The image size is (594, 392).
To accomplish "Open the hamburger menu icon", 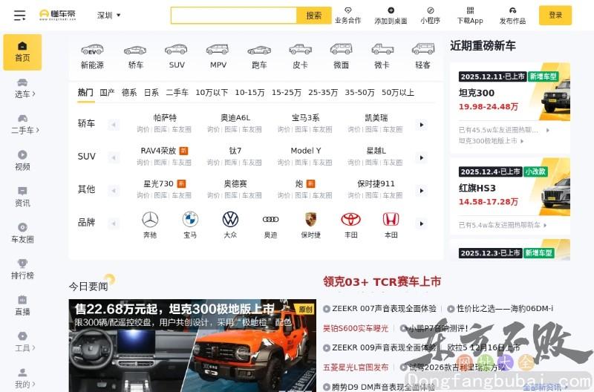I will tap(19, 15).
